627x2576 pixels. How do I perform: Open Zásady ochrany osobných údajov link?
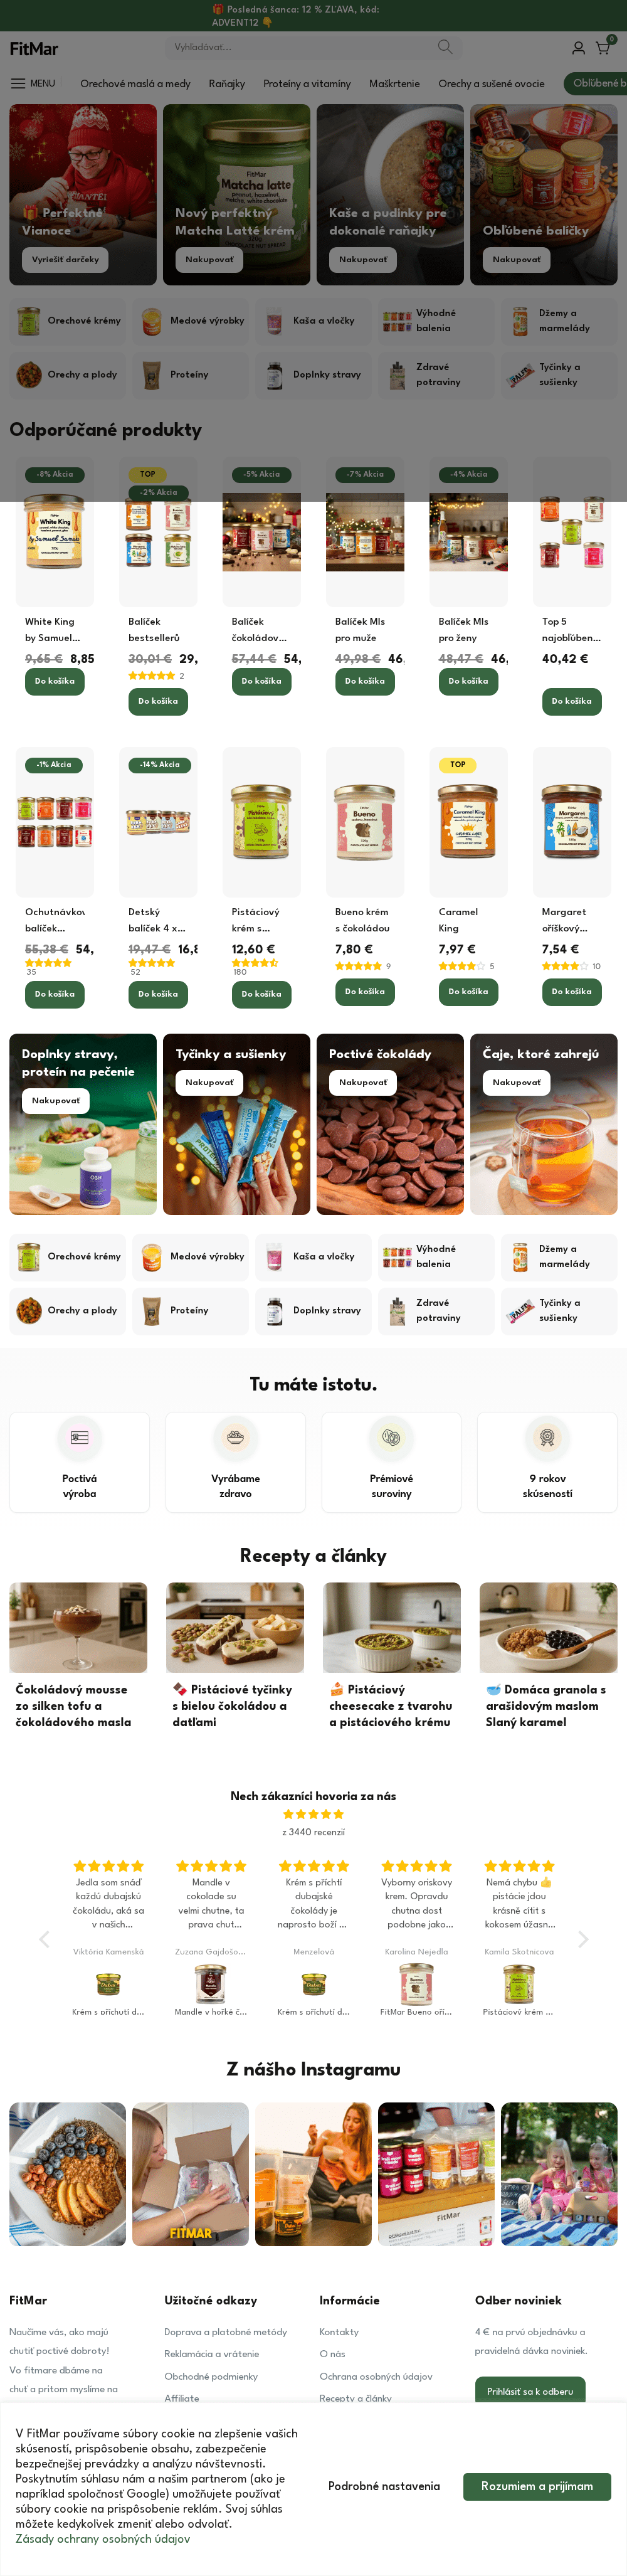[x=102, y=2538]
